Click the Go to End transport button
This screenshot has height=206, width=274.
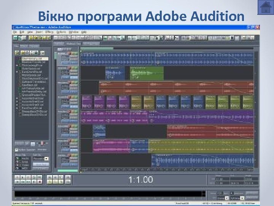click(x=34, y=182)
